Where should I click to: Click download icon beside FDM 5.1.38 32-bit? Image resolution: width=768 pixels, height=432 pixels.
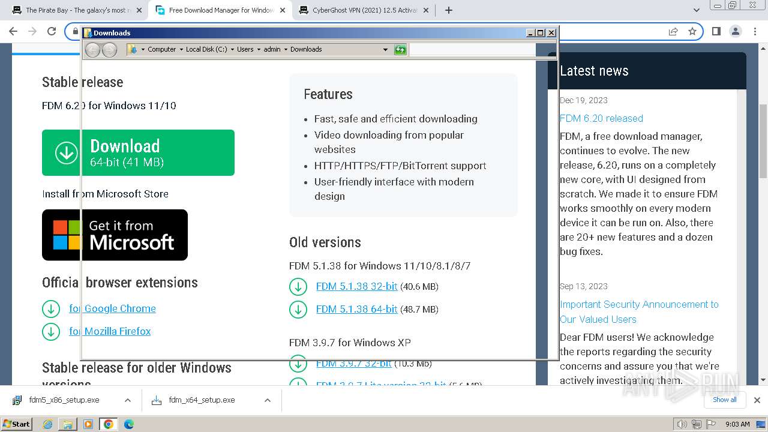pyautogui.click(x=298, y=287)
